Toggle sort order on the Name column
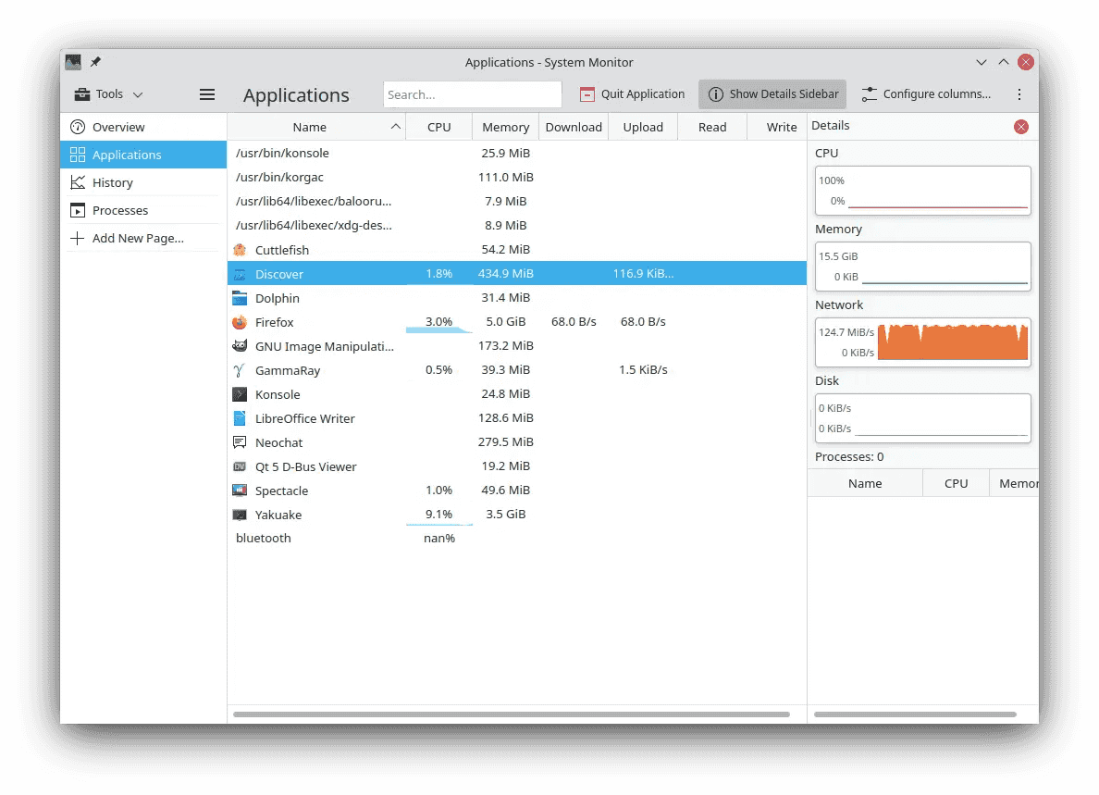 pyautogui.click(x=310, y=127)
